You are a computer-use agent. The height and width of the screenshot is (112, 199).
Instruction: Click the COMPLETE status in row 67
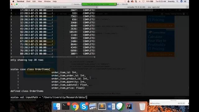[88, 41]
